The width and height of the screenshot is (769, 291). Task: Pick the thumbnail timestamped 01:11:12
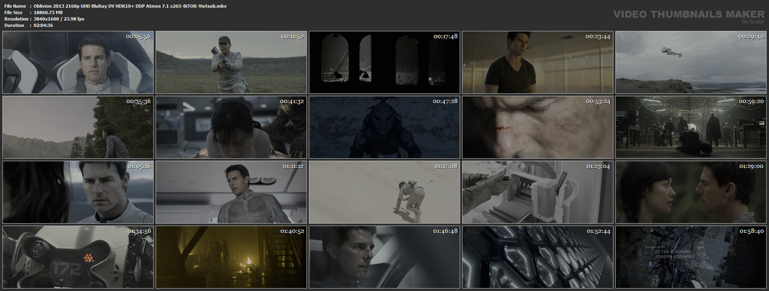click(x=231, y=192)
